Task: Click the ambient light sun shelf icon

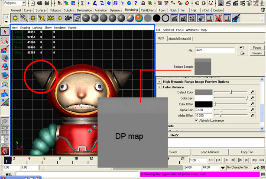Action: pos(15,18)
